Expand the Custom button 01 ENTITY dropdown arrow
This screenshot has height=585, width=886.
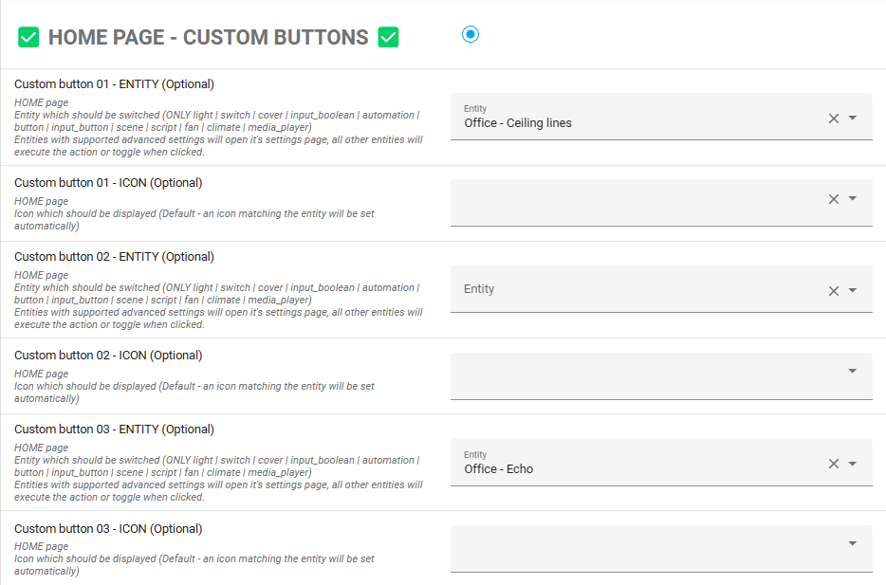point(853,119)
